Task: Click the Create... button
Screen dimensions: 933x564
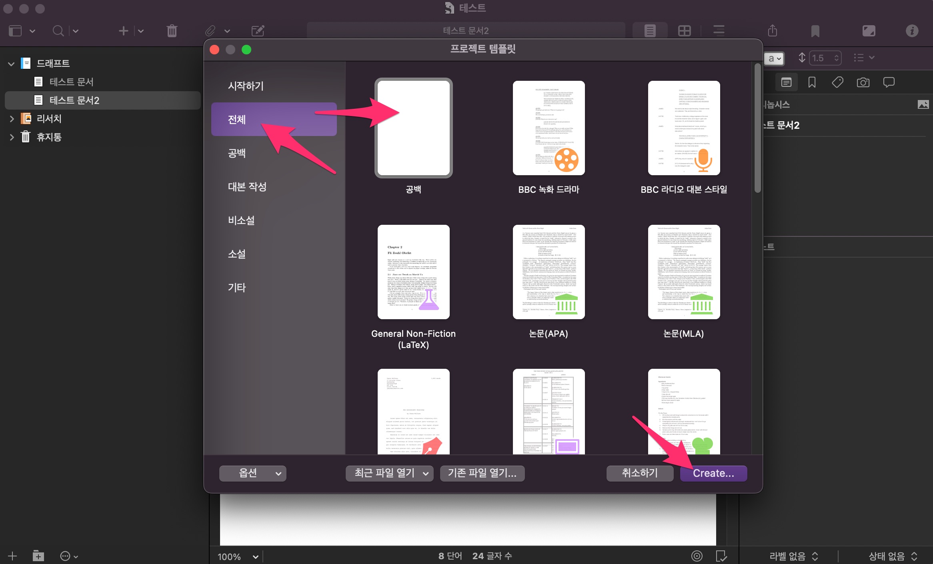Action: [713, 473]
